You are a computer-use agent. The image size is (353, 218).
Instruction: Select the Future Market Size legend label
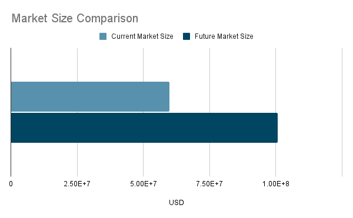(224, 36)
